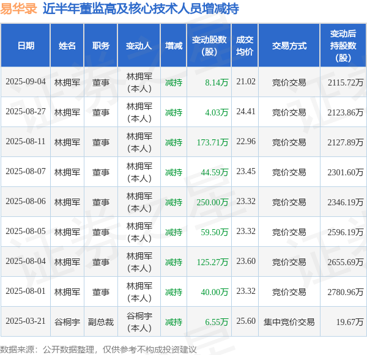Click the holdings value 2115.72万
Viewport: 367px width, 355px height.
click(346, 82)
